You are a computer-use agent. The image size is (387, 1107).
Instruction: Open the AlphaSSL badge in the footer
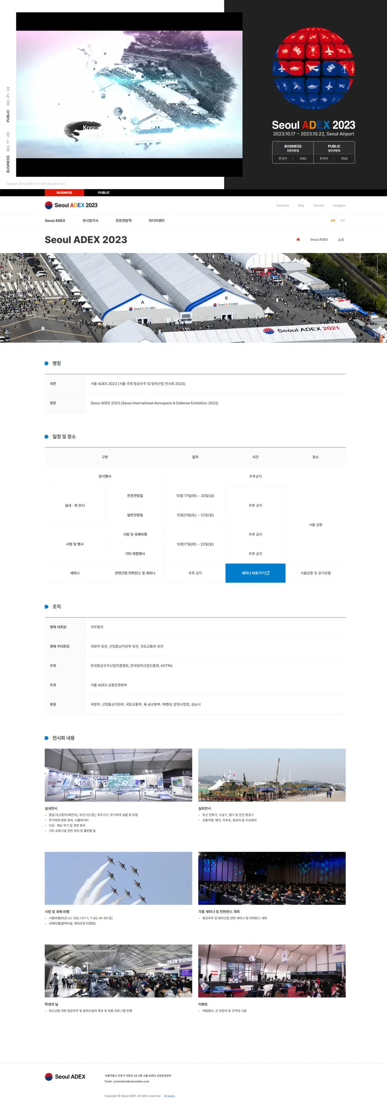pos(170,1096)
